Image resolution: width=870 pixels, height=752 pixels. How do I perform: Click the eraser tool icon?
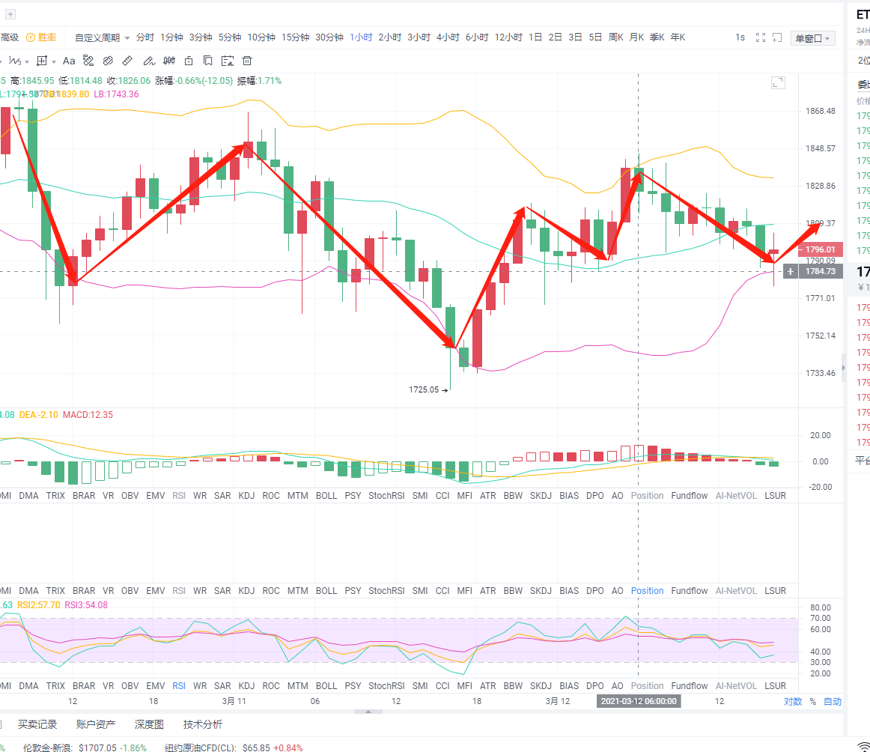point(109,61)
